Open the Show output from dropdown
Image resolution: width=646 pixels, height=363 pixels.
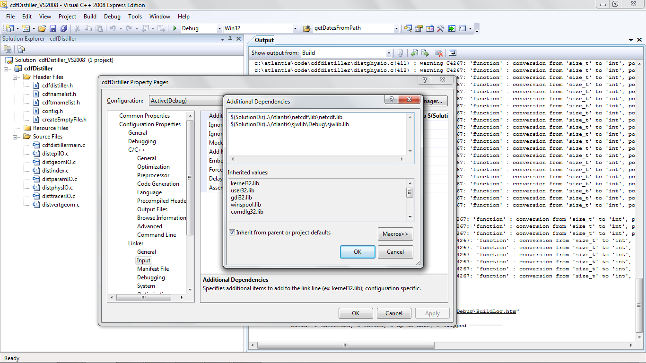click(389, 53)
